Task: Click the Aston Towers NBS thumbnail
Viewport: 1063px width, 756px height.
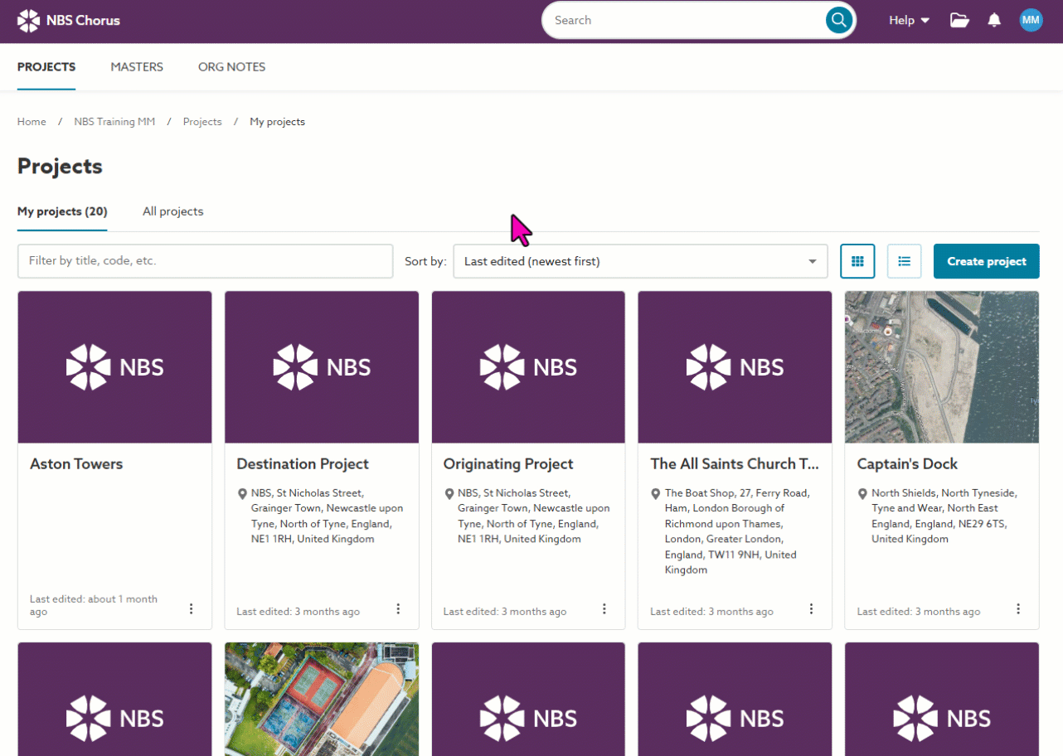Action: (x=114, y=367)
